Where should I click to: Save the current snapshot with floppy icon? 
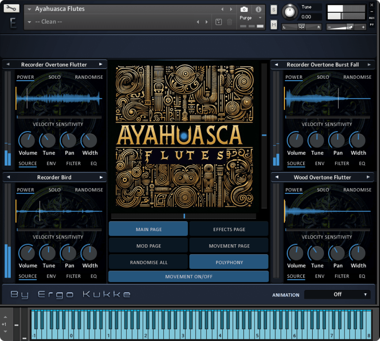[x=219, y=22]
